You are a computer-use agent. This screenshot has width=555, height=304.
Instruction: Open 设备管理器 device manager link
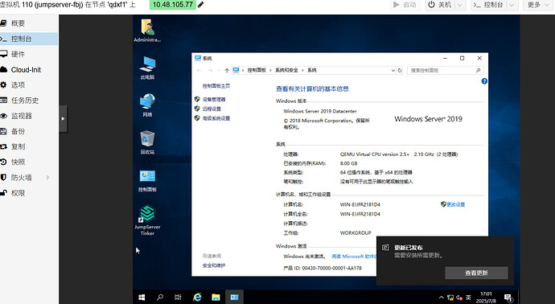click(214, 100)
